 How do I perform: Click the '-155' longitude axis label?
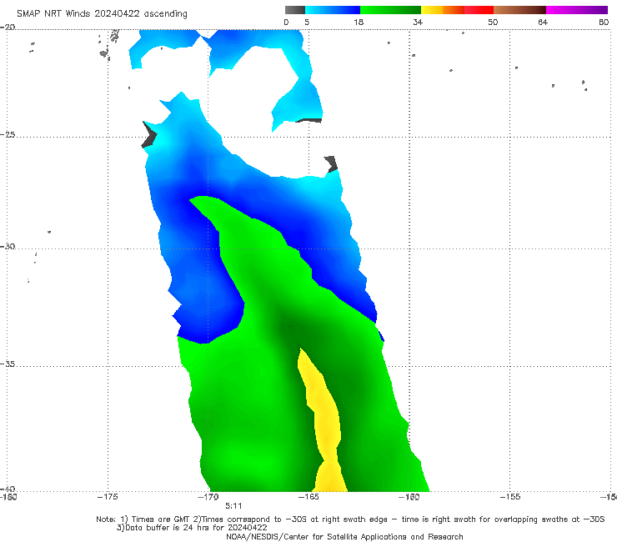click(510, 497)
